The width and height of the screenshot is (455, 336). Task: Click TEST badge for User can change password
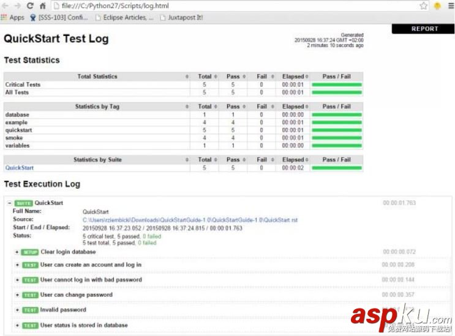tap(30, 295)
